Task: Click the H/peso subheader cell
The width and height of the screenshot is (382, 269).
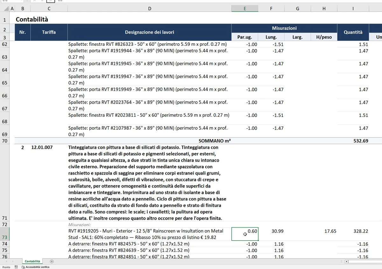Action: click(x=324, y=37)
